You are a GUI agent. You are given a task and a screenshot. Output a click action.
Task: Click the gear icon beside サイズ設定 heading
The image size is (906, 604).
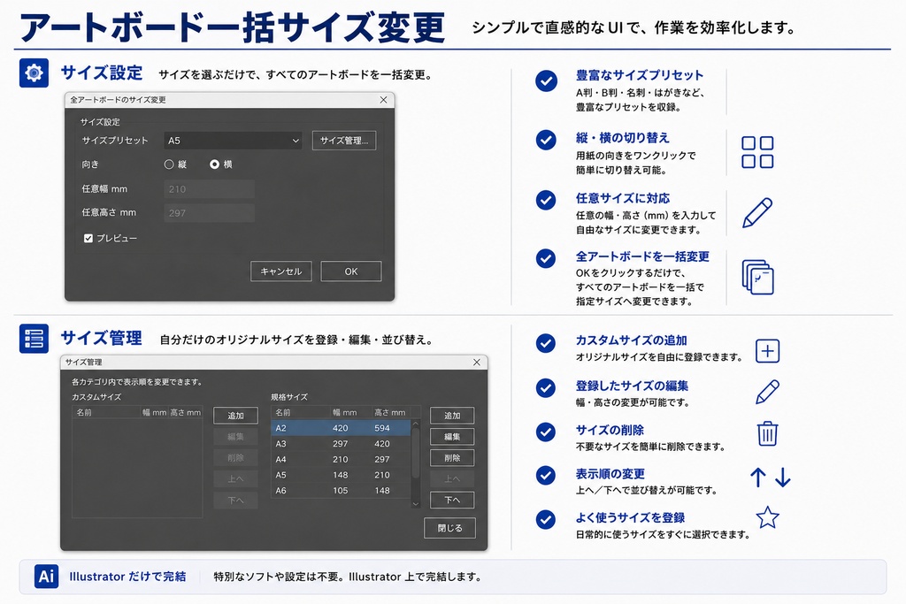[x=35, y=73]
